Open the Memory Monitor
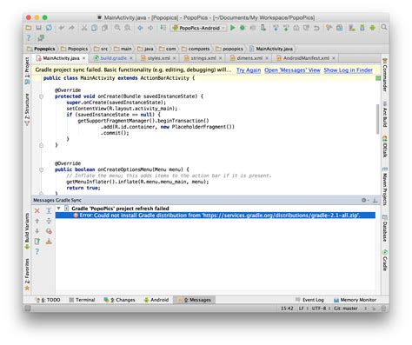The image size is (412, 345). coord(355,300)
